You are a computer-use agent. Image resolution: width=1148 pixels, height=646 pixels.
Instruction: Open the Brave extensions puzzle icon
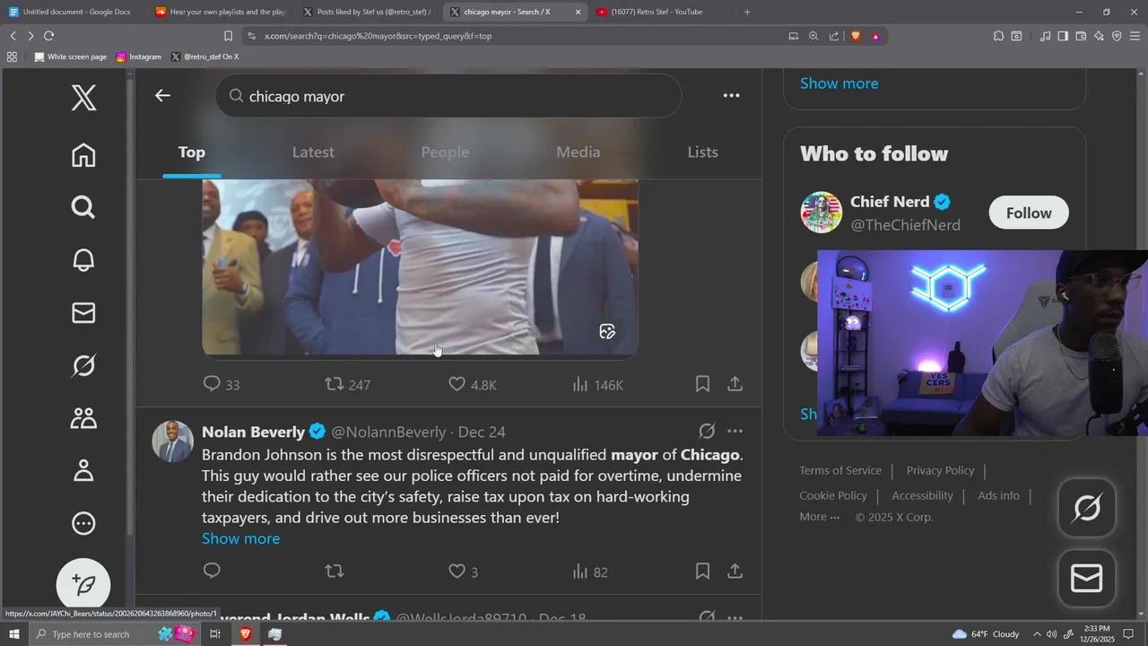(998, 36)
